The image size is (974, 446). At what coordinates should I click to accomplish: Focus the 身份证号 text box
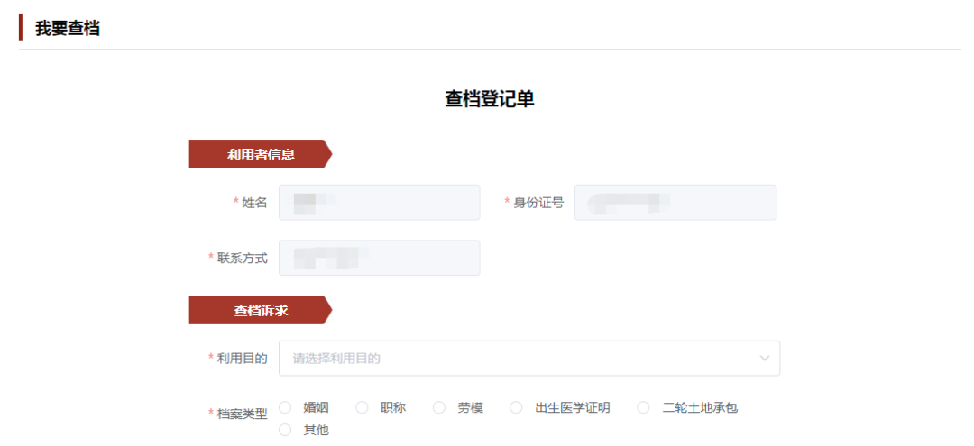point(675,203)
